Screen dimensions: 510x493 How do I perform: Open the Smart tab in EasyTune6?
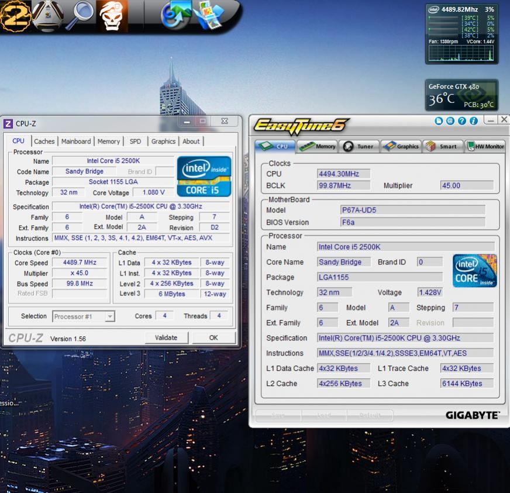click(x=443, y=147)
